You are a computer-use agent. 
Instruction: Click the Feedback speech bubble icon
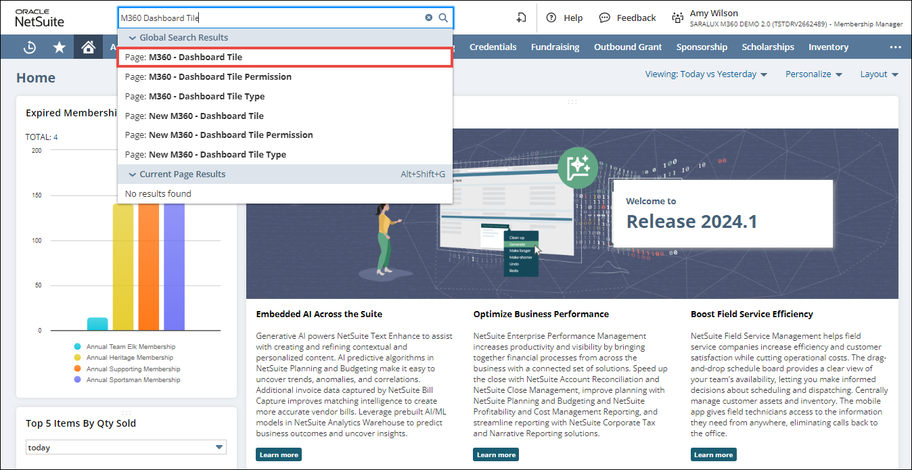pyautogui.click(x=605, y=18)
